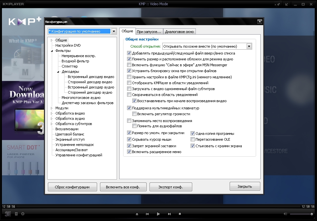The height and width of the screenshot is (221, 317).
Task: Go to previous track button
Action: [147, 214]
